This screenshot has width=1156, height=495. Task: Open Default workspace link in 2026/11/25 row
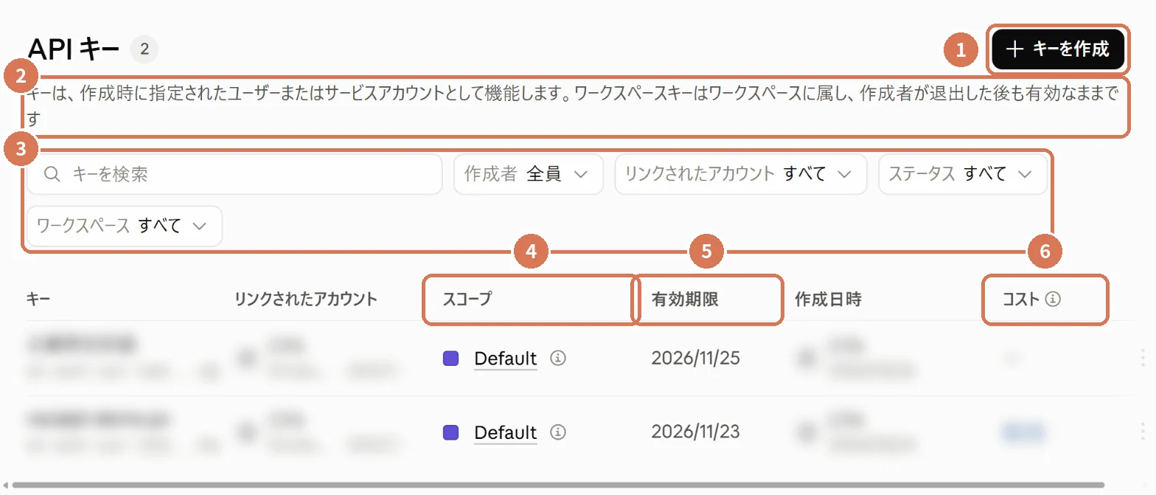point(505,359)
